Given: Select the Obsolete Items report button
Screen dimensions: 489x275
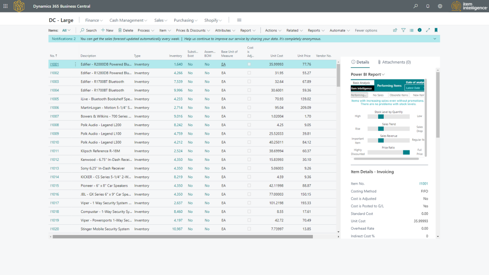Looking at the screenshot, I should coord(399,95).
